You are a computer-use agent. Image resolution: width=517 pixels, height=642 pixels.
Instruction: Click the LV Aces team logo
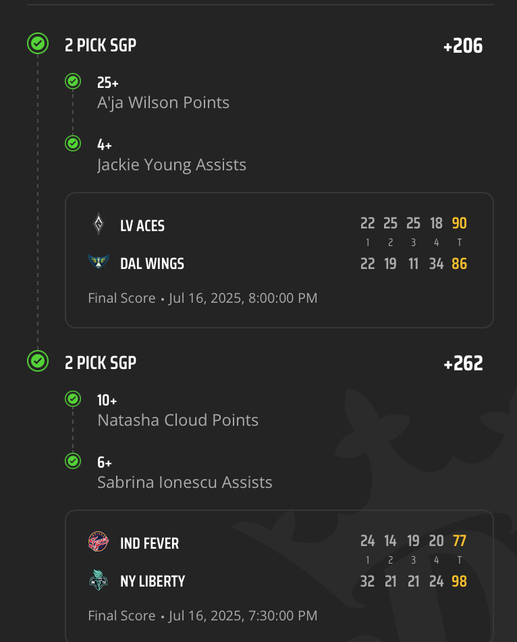99,224
